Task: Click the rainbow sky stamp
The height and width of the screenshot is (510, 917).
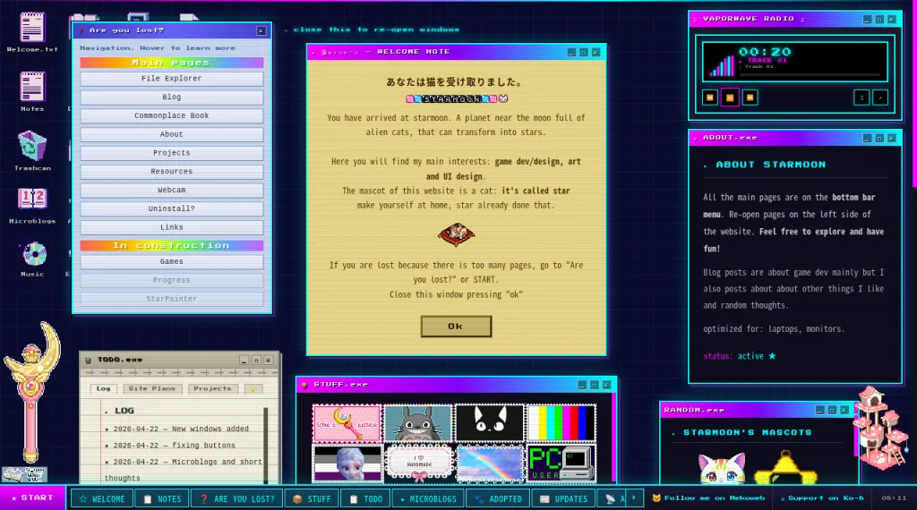Action: 490,463
